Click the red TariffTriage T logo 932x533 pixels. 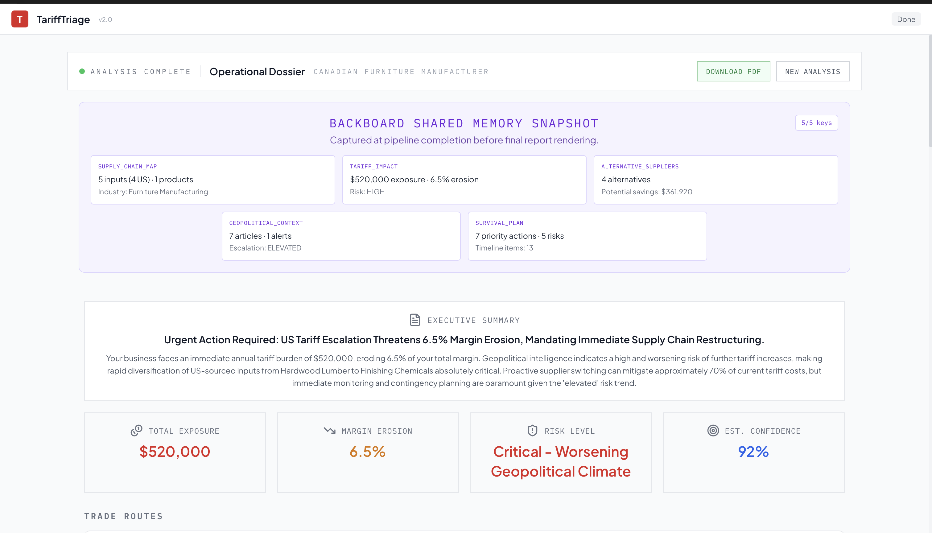pos(20,19)
